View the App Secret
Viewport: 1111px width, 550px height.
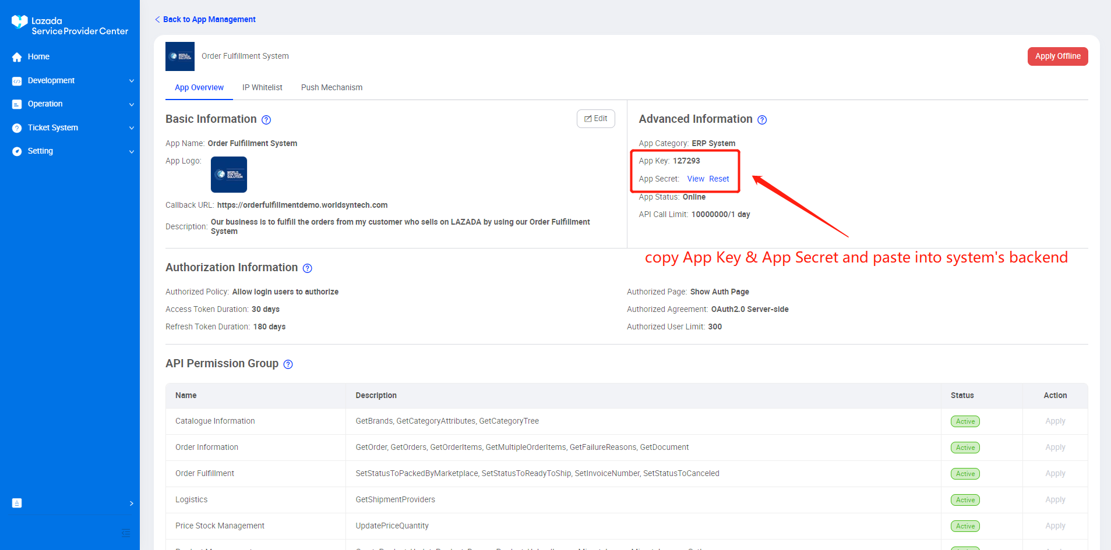click(x=696, y=179)
